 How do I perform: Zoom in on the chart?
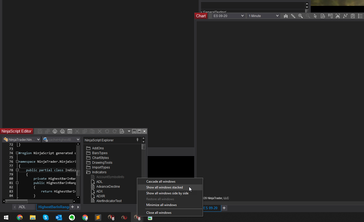point(301,16)
